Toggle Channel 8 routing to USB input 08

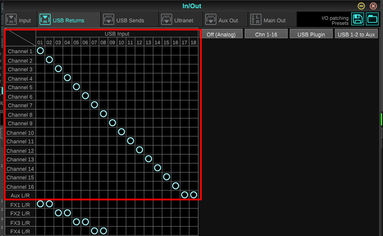point(103,114)
